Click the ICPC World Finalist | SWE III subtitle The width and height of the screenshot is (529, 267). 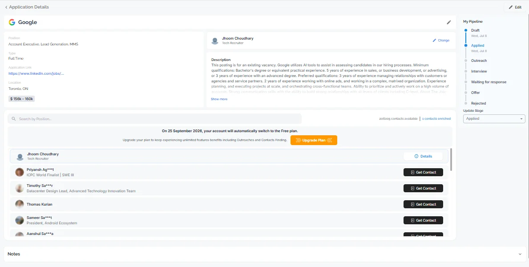coord(50,175)
